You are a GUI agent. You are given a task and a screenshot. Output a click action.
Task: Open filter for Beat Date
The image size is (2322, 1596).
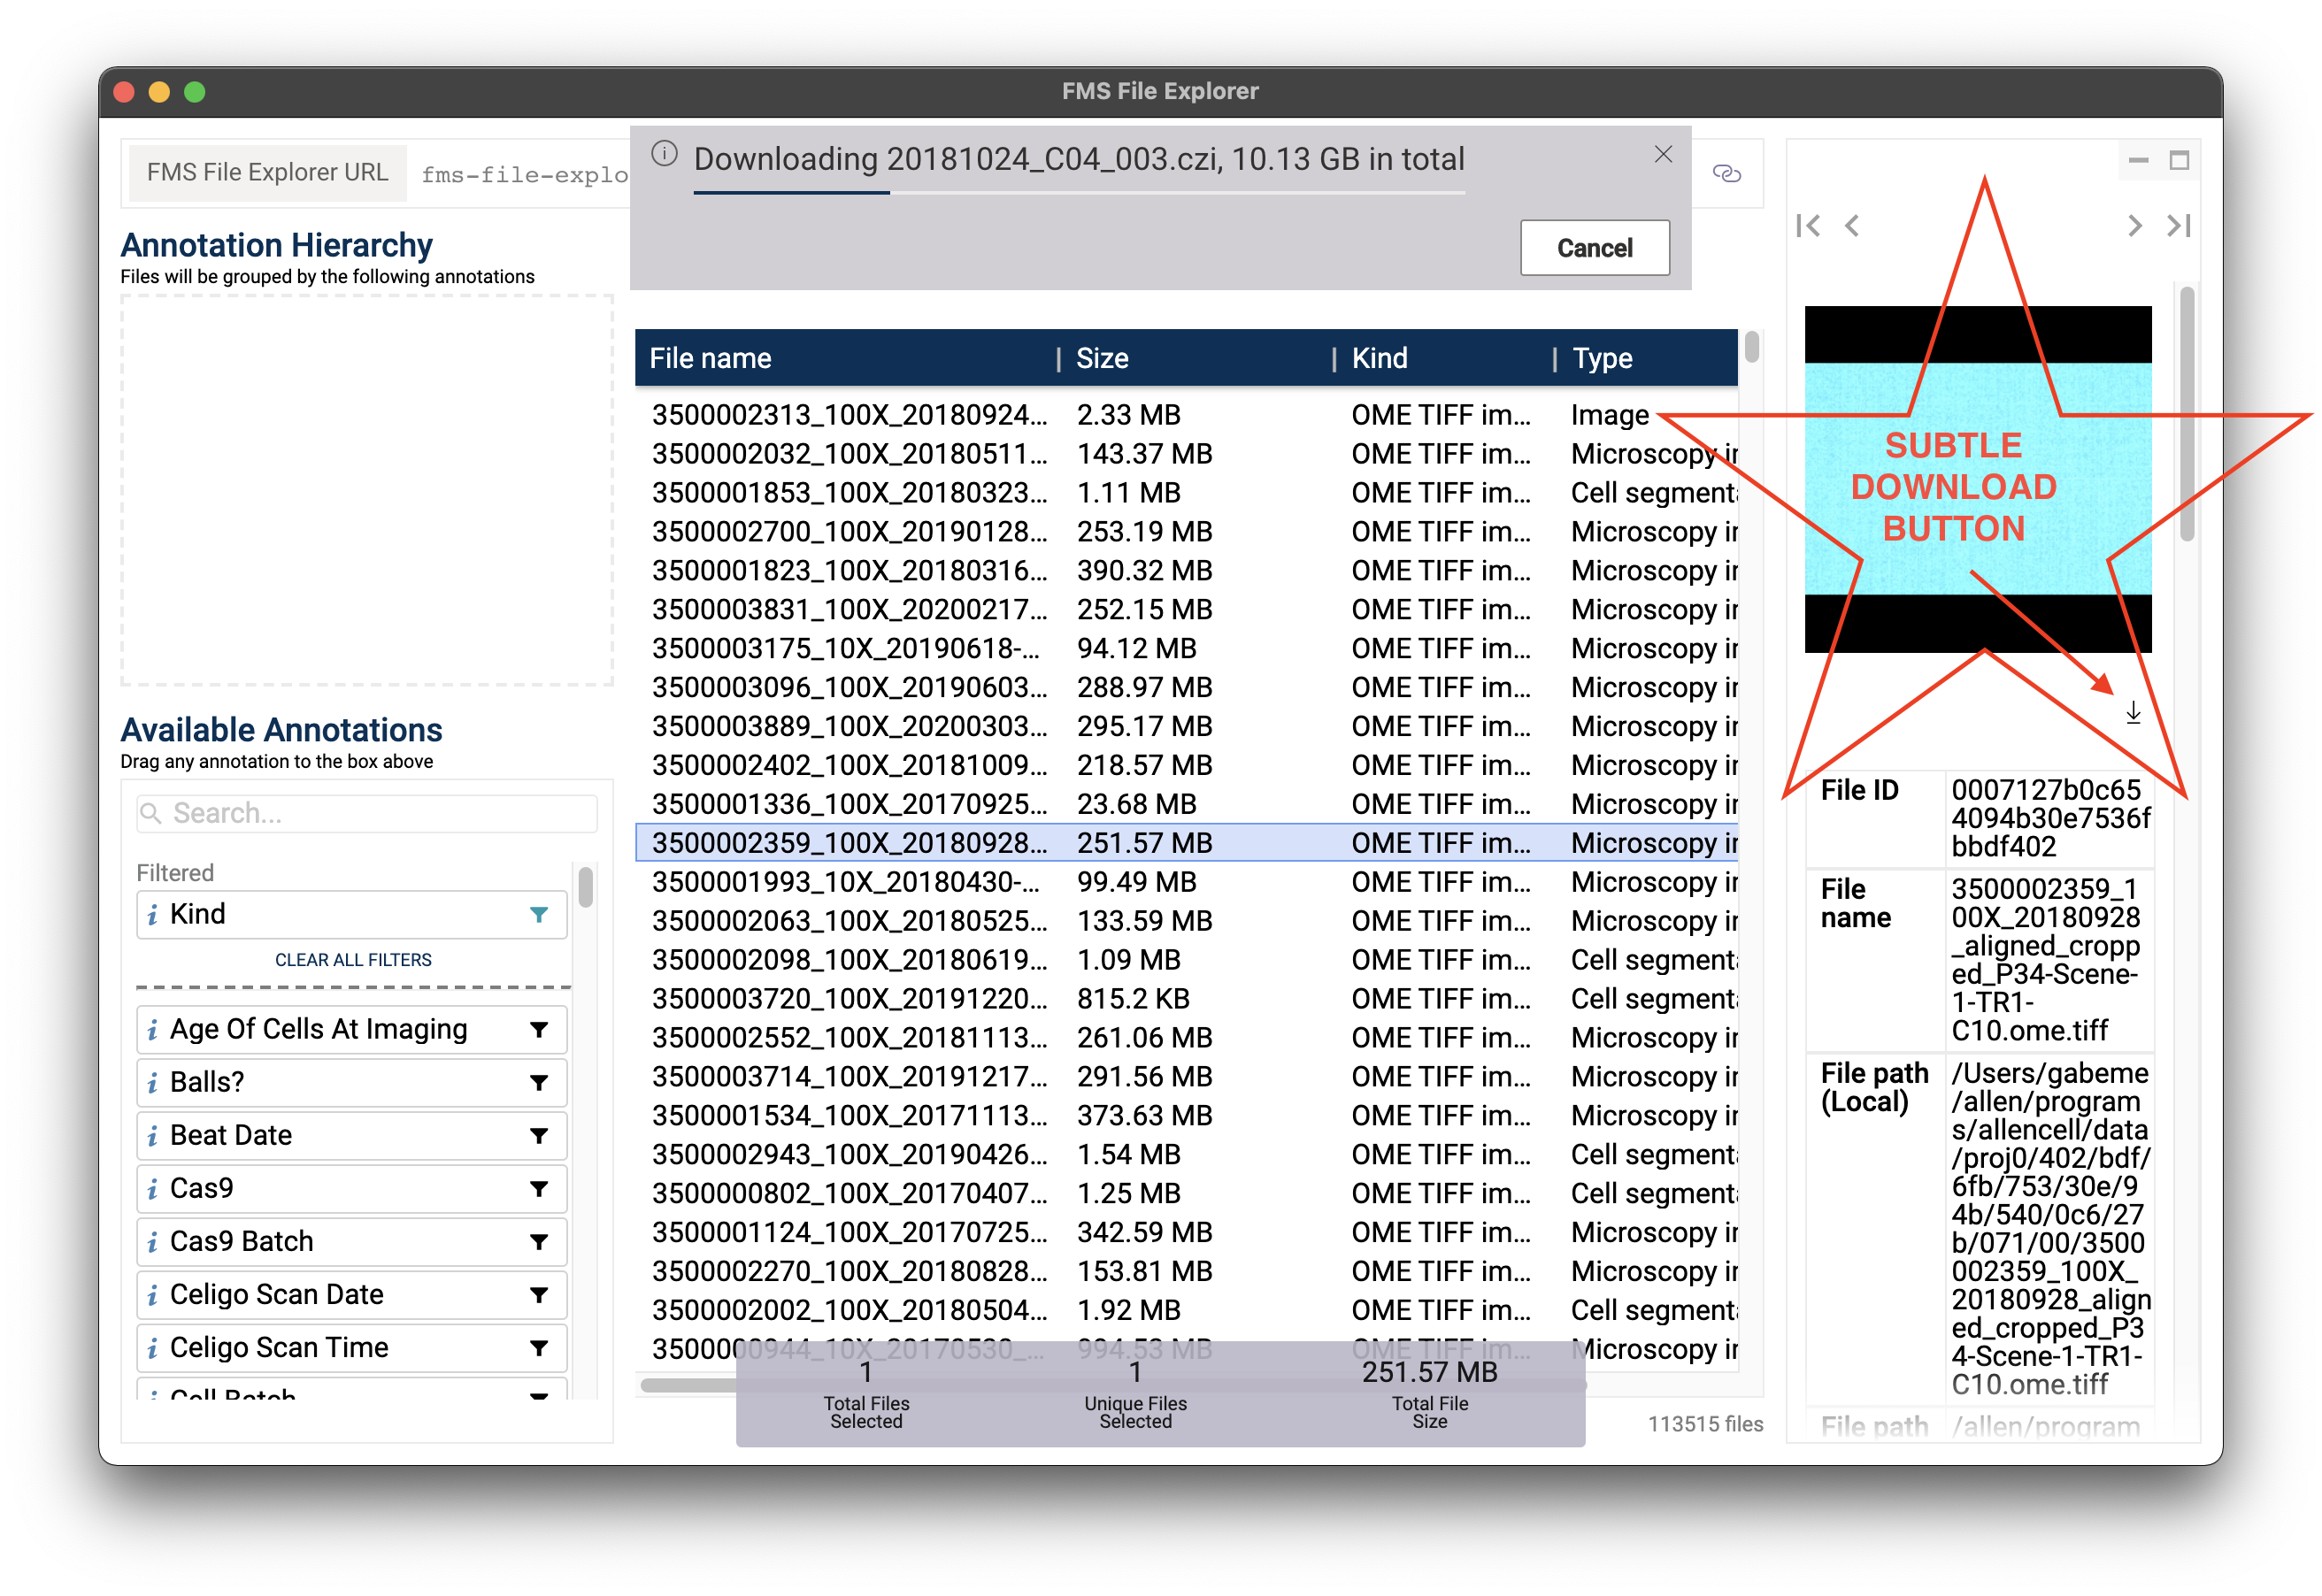click(x=538, y=1135)
